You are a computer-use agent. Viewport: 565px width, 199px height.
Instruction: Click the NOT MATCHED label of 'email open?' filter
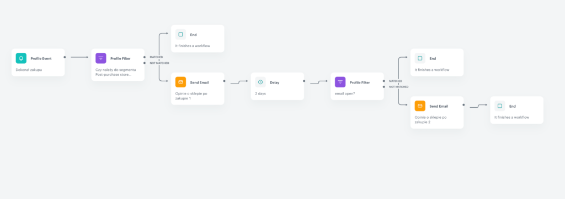click(398, 87)
